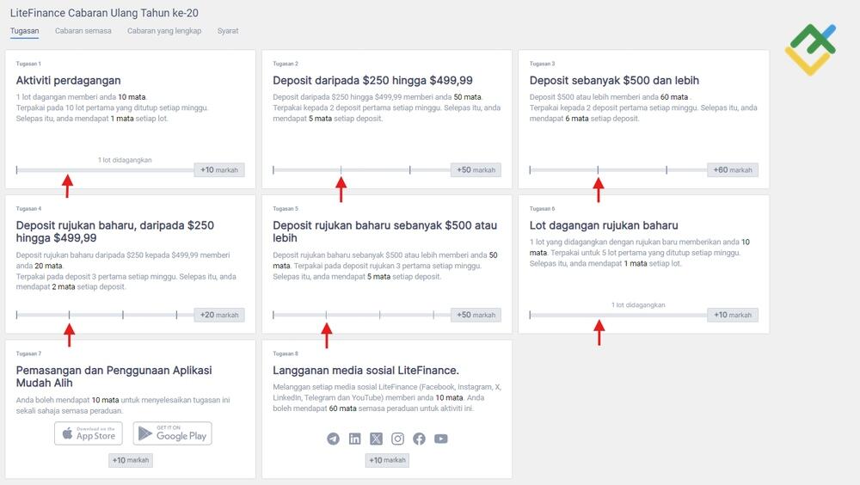Image resolution: width=860 pixels, height=485 pixels.
Task: Select the Tugasan tab
Action: coord(24,31)
